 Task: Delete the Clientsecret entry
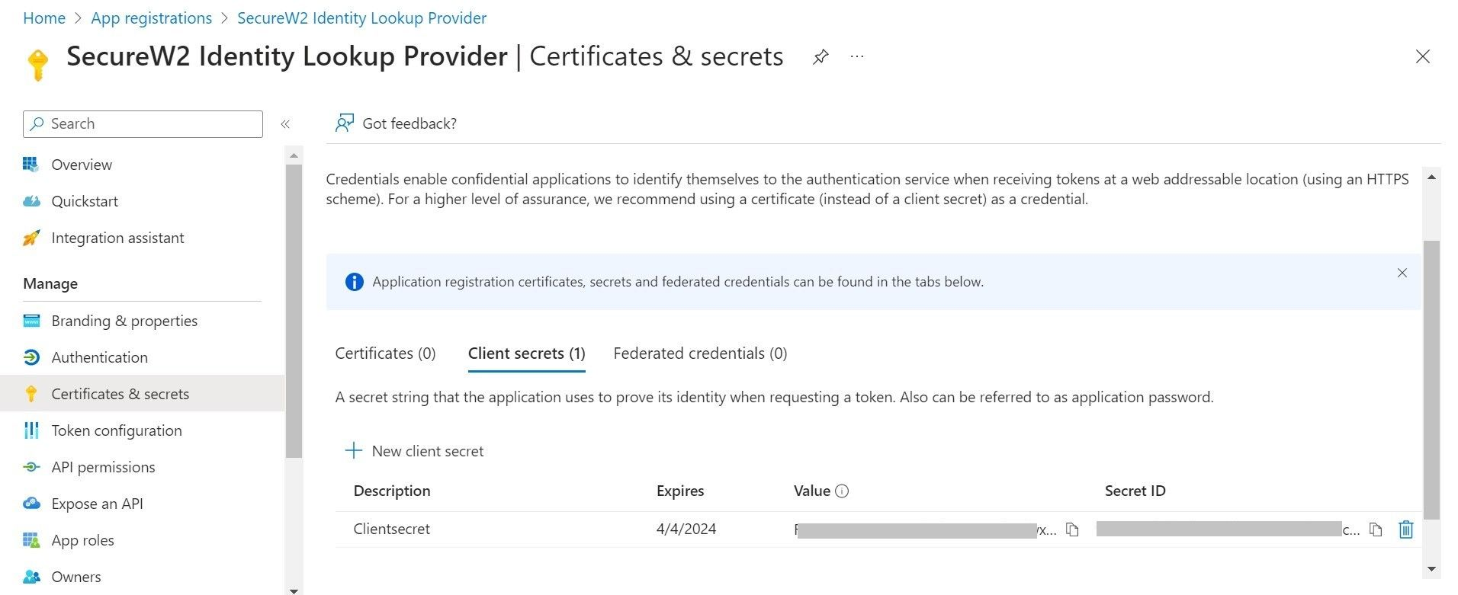coord(1405,529)
